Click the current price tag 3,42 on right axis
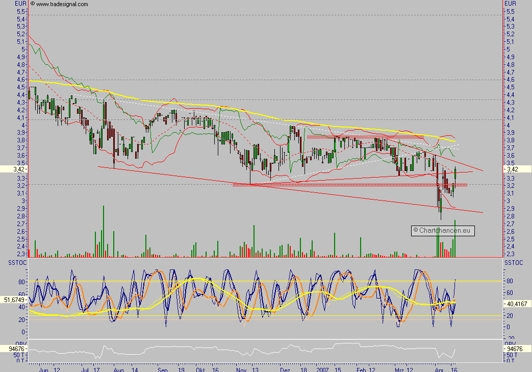Viewport: 532px width, 372px height. pyautogui.click(x=517, y=169)
